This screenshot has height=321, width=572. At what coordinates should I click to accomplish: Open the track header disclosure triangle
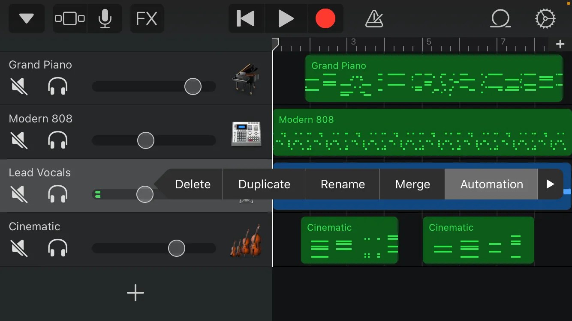pyautogui.click(x=26, y=18)
